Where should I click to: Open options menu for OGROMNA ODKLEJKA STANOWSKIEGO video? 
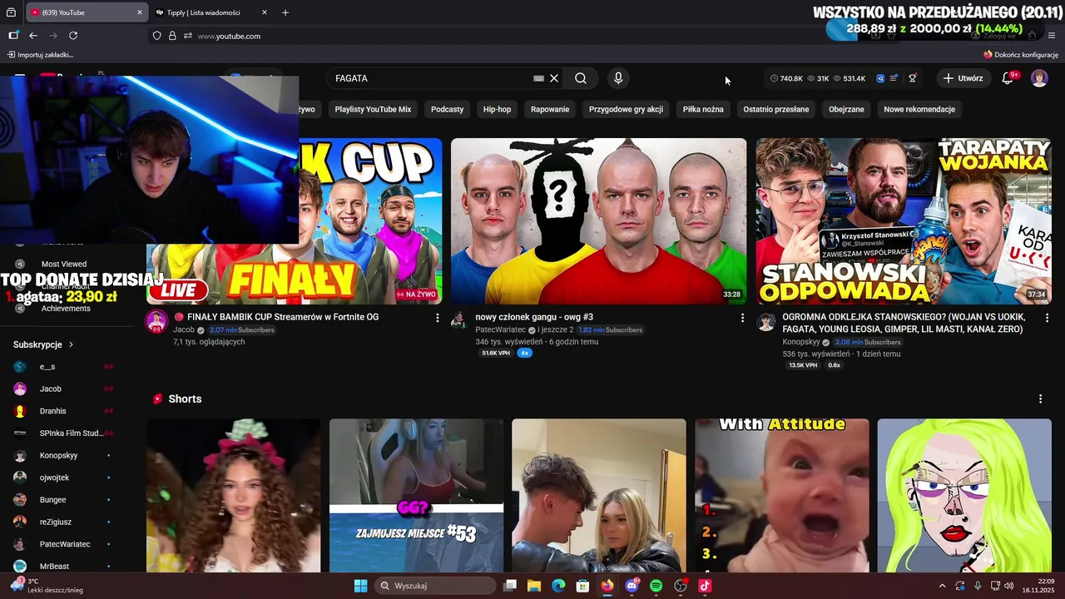tap(1047, 318)
